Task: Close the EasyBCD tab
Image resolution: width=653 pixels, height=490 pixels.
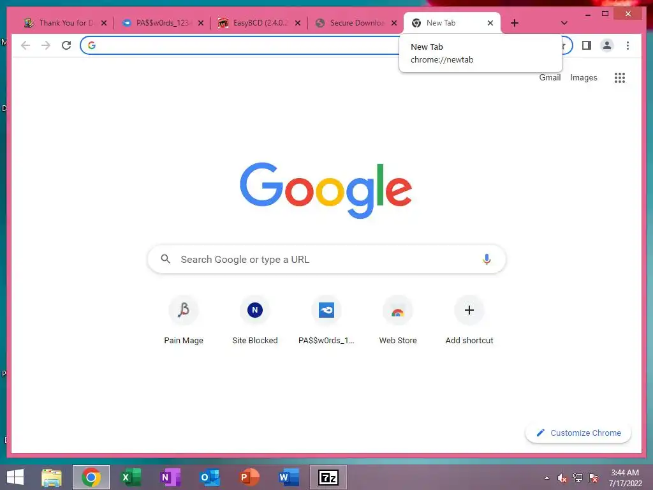Action: [298, 23]
